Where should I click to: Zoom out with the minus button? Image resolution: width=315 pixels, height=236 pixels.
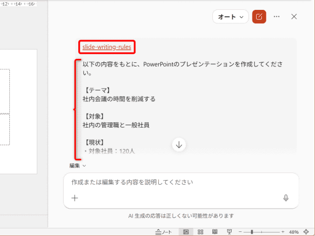[x=240, y=232]
